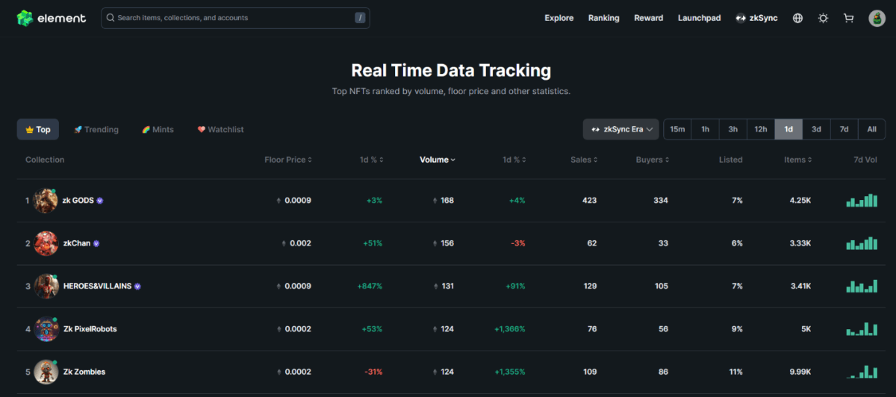Focus the search items and collections field
The image size is (896, 397).
pyautogui.click(x=235, y=18)
